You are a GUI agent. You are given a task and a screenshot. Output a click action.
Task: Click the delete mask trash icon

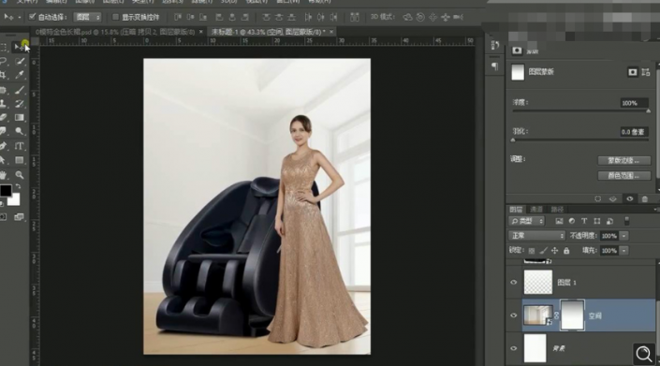tap(644, 199)
